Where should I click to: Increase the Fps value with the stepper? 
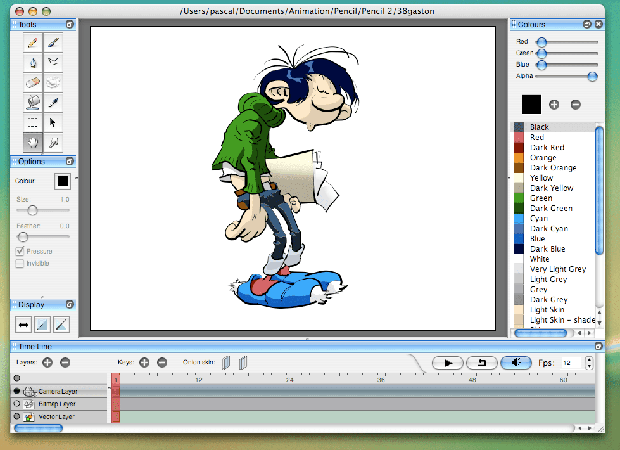pos(589,360)
